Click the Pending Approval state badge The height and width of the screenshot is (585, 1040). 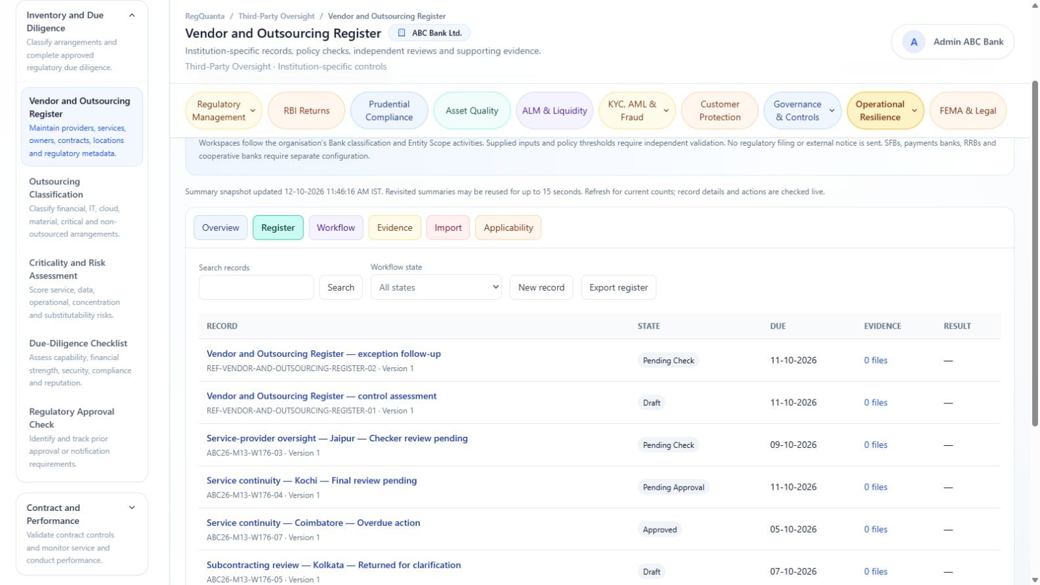(673, 487)
